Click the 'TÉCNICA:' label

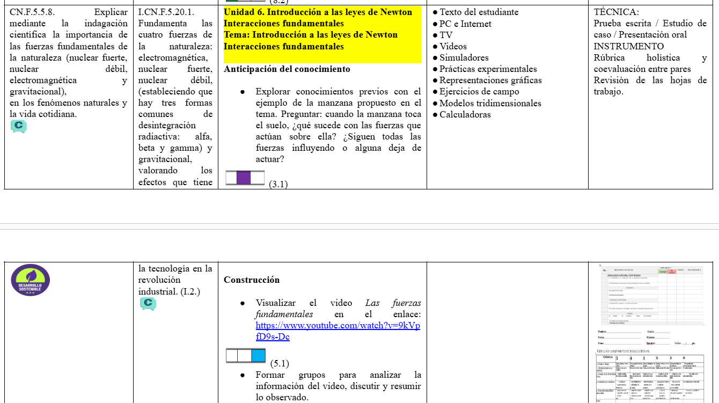click(x=617, y=12)
